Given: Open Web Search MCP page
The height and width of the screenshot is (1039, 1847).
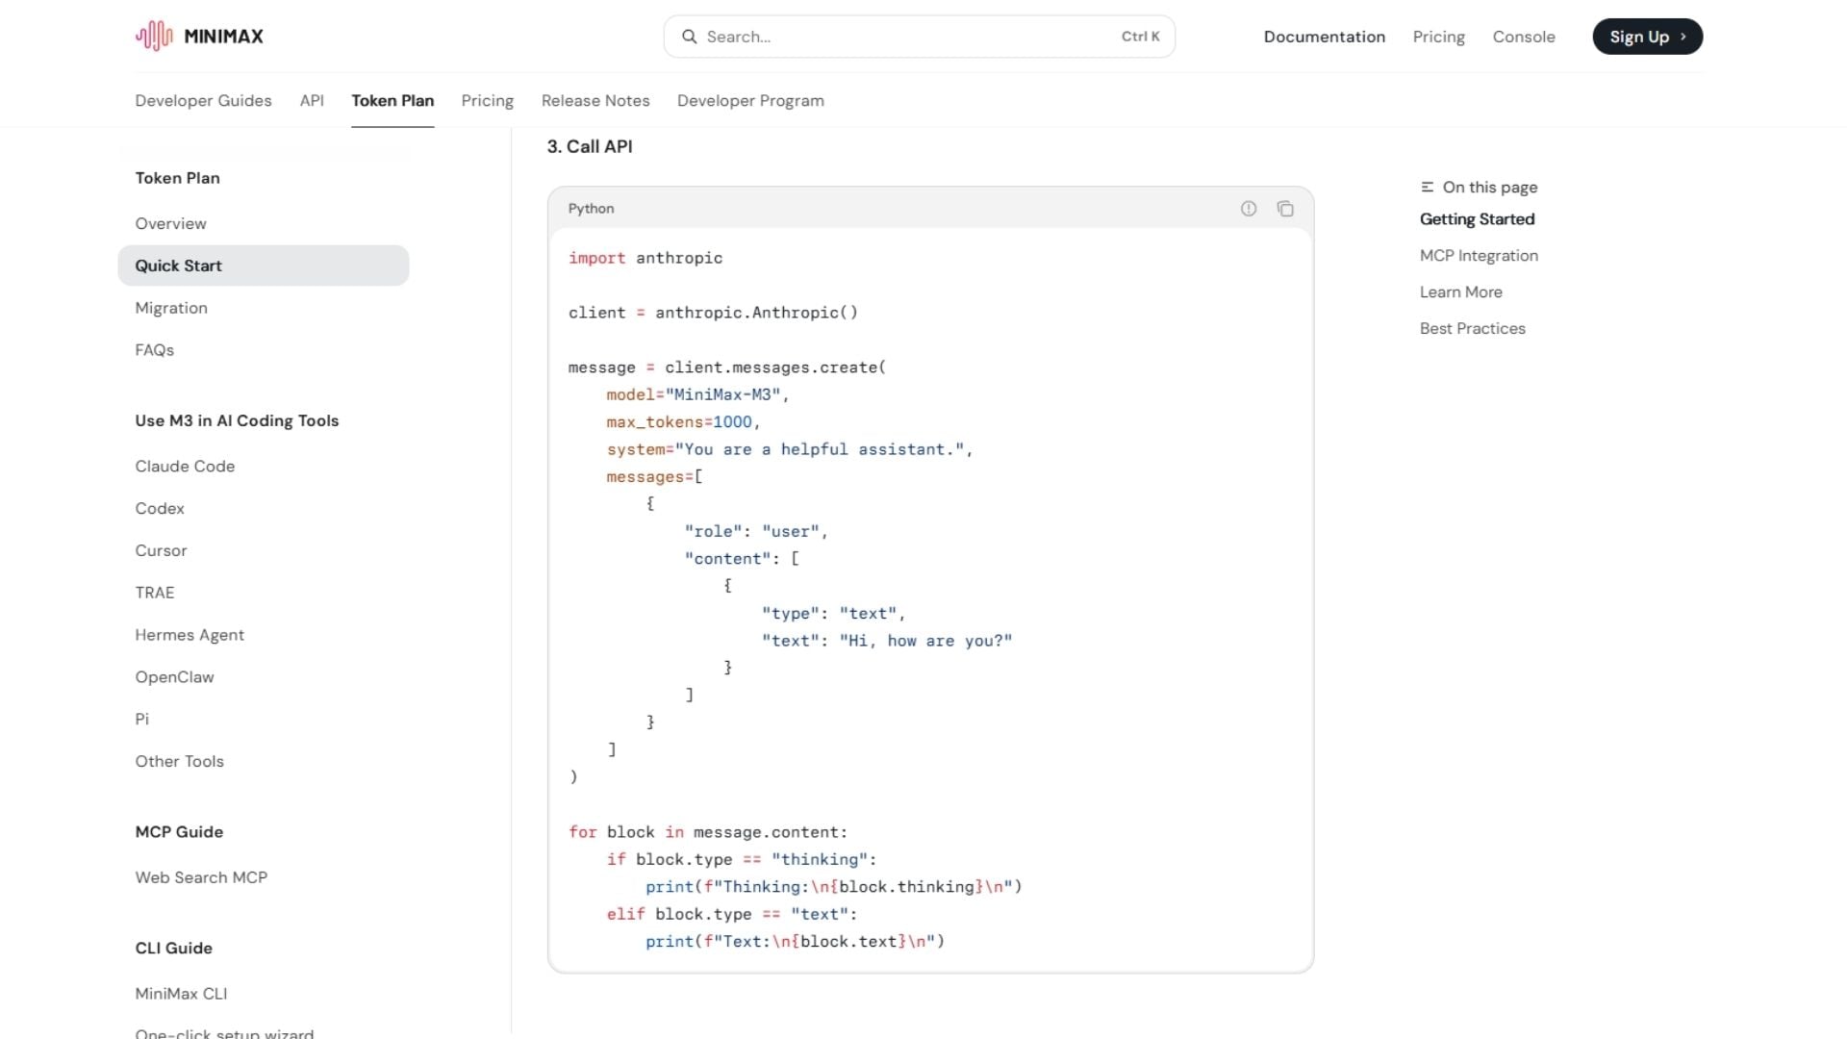Looking at the screenshot, I should (201, 877).
